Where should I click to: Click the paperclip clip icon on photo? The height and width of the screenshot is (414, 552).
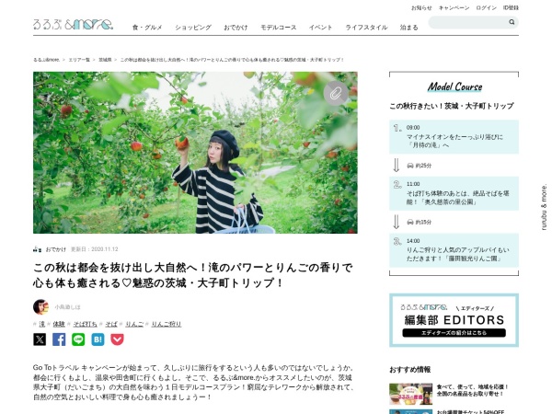[x=336, y=93]
